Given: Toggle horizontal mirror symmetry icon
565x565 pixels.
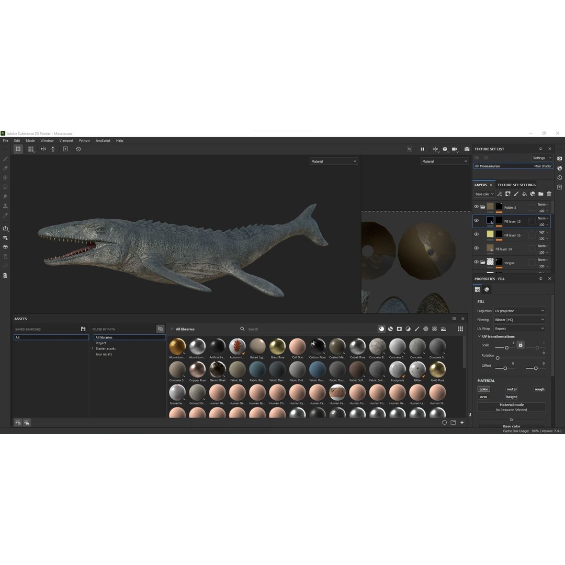Looking at the screenshot, I should pyautogui.click(x=43, y=149).
